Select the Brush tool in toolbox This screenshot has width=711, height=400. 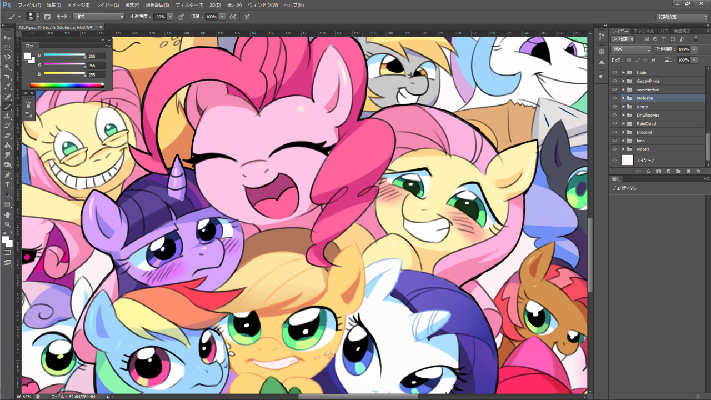[8, 106]
